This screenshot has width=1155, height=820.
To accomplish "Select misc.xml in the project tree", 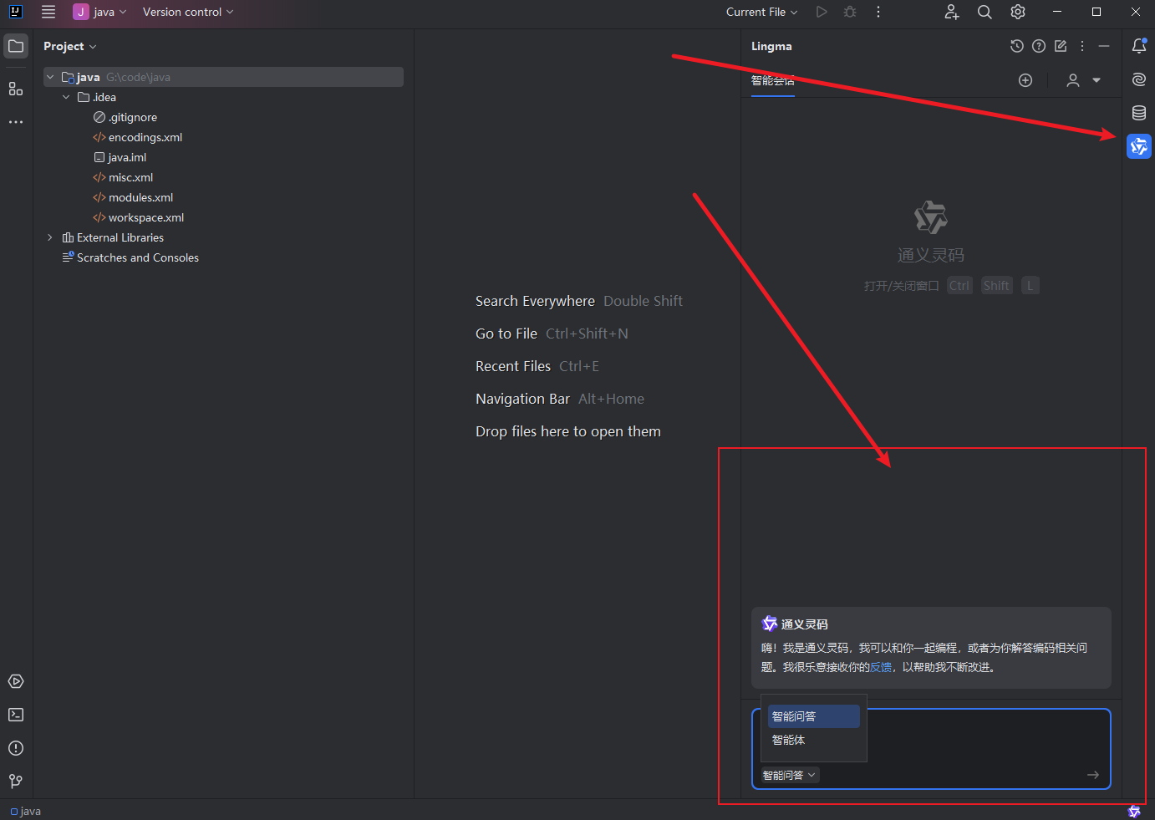I will point(123,177).
